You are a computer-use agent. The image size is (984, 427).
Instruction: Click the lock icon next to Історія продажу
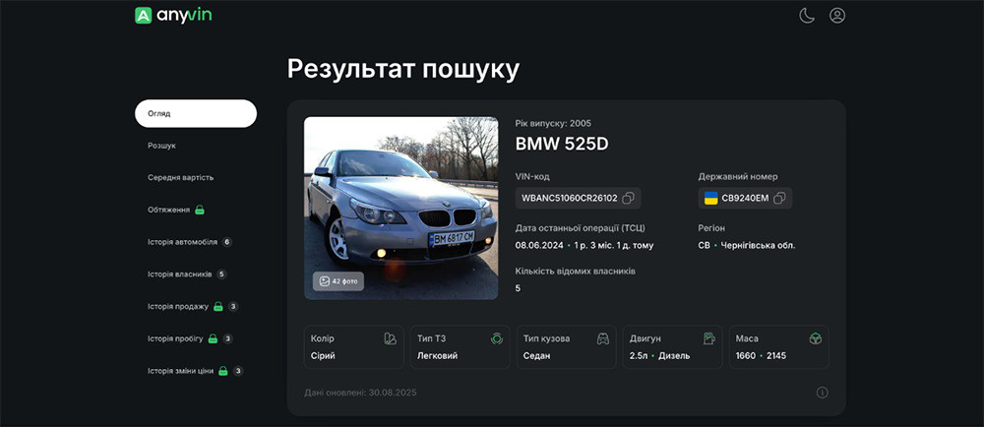click(217, 307)
